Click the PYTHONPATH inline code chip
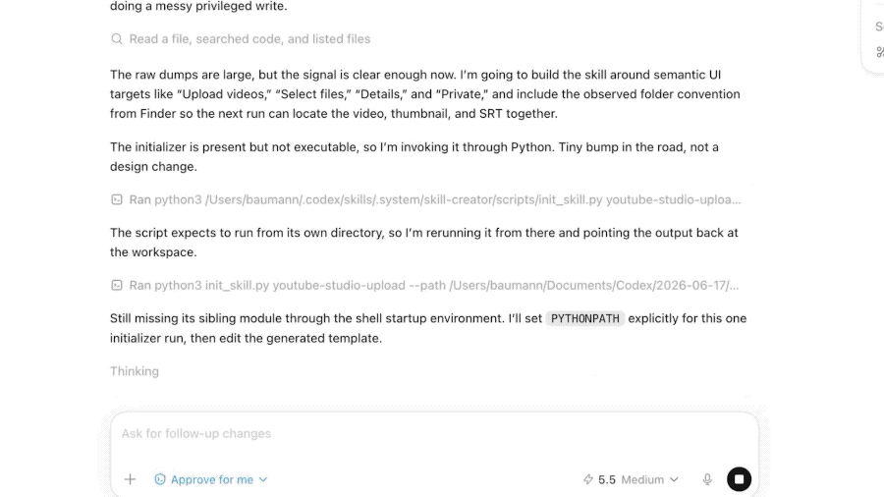The width and height of the screenshot is (884, 497). pos(585,318)
